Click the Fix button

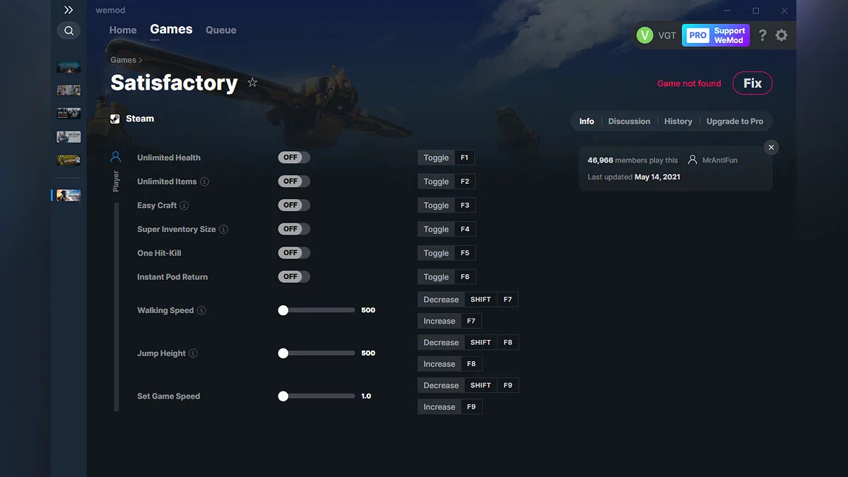tap(753, 83)
